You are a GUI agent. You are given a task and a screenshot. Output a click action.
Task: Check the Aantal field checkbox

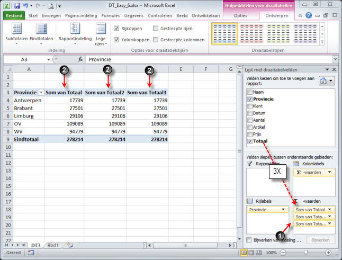[x=250, y=120]
